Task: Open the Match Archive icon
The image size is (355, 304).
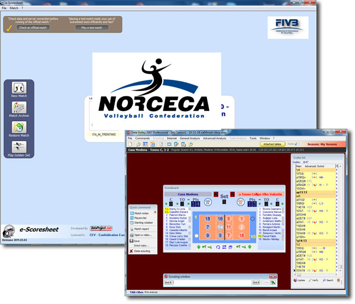Action: click(x=19, y=108)
